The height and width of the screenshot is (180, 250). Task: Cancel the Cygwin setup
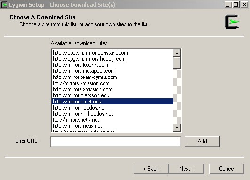coord(226,169)
